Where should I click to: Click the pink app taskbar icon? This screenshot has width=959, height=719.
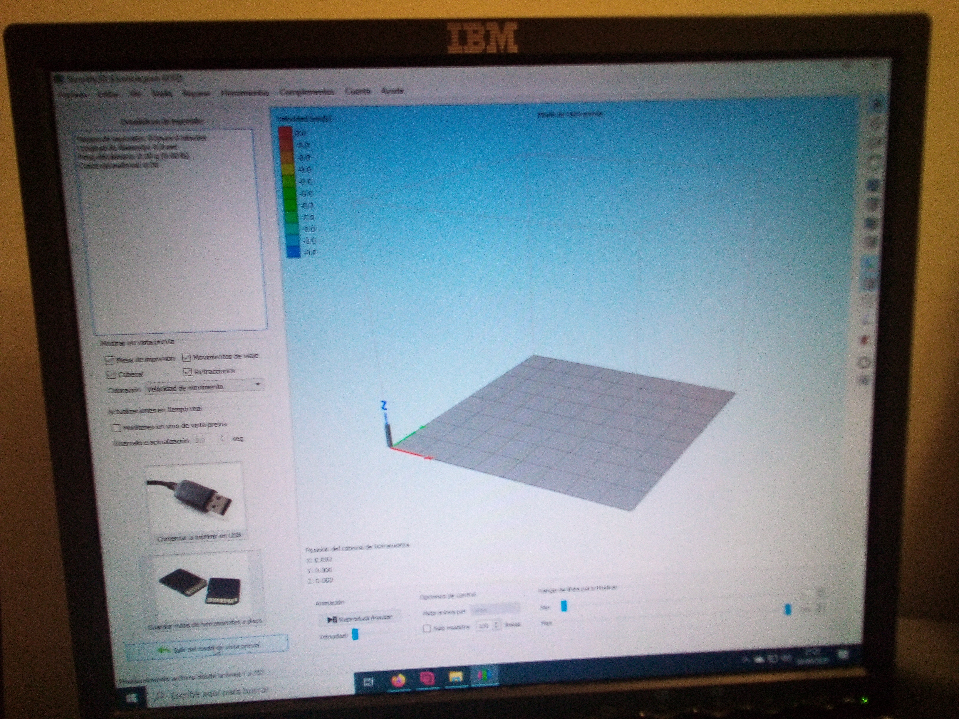[427, 678]
